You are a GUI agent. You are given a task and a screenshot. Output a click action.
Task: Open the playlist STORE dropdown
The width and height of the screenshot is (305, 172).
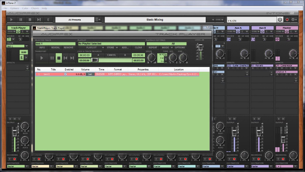(112, 48)
